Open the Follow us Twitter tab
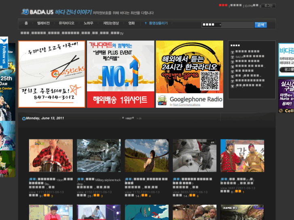Viewport: 294px width, 220px height. [4, 52]
